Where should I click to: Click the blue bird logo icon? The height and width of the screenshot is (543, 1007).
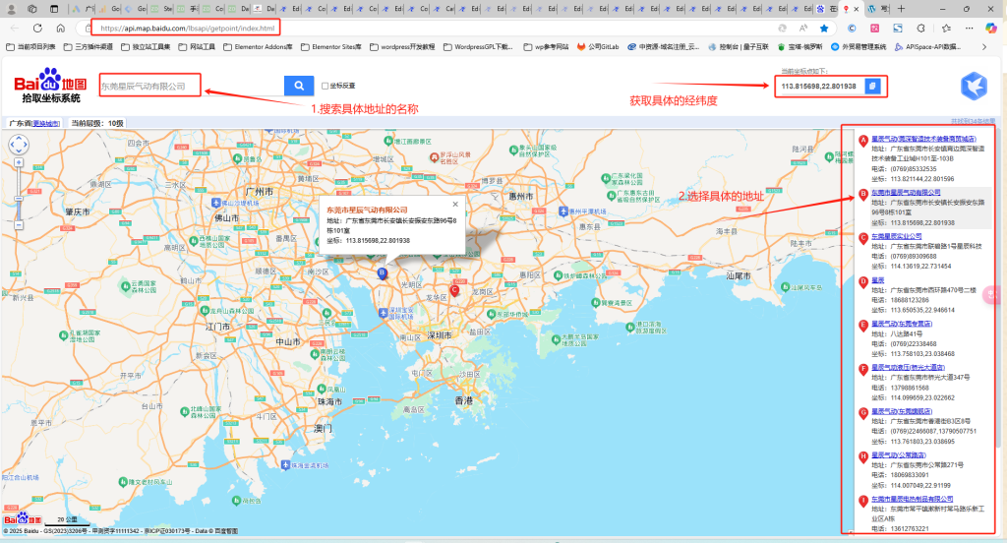pyautogui.click(x=974, y=87)
